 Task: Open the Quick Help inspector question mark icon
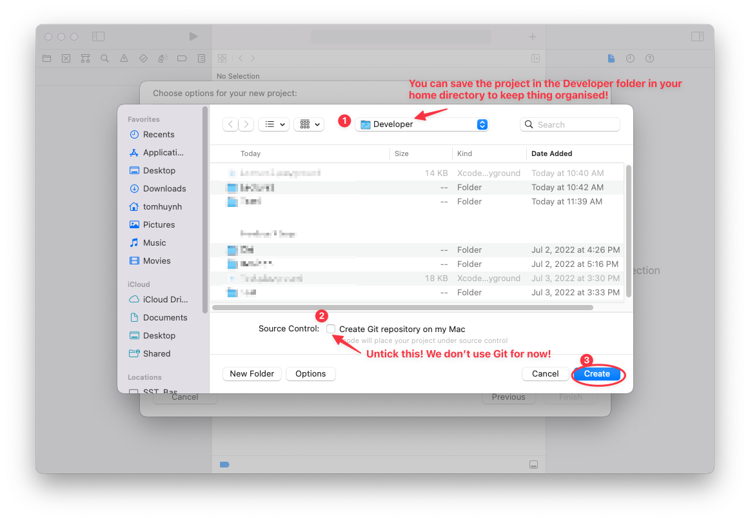(x=649, y=58)
